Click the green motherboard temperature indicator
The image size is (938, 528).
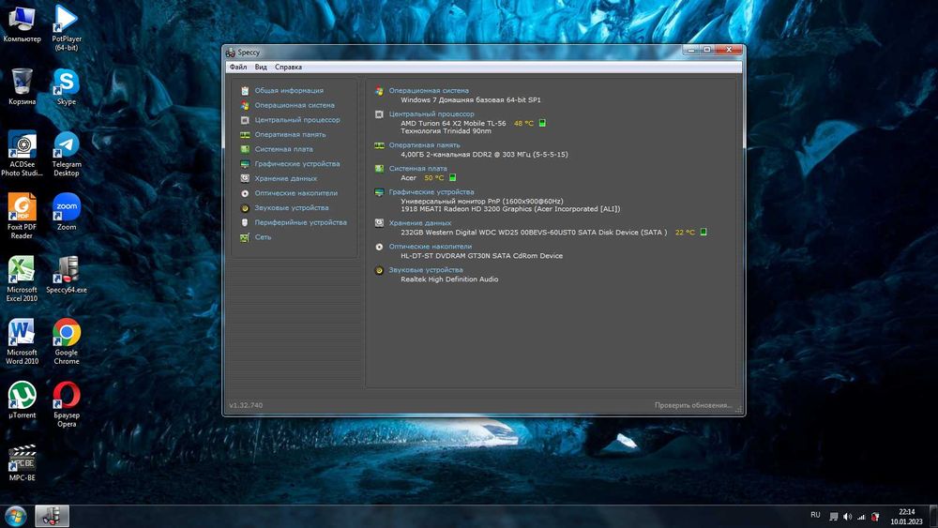pyautogui.click(x=453, y=177)
